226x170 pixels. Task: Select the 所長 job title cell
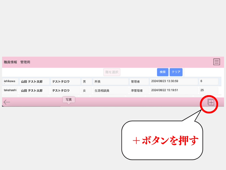click(x=110, y=82)
